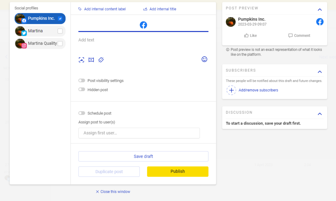Collapse the Discussion panel
This screenshot has height=201, width=336.
320,114
